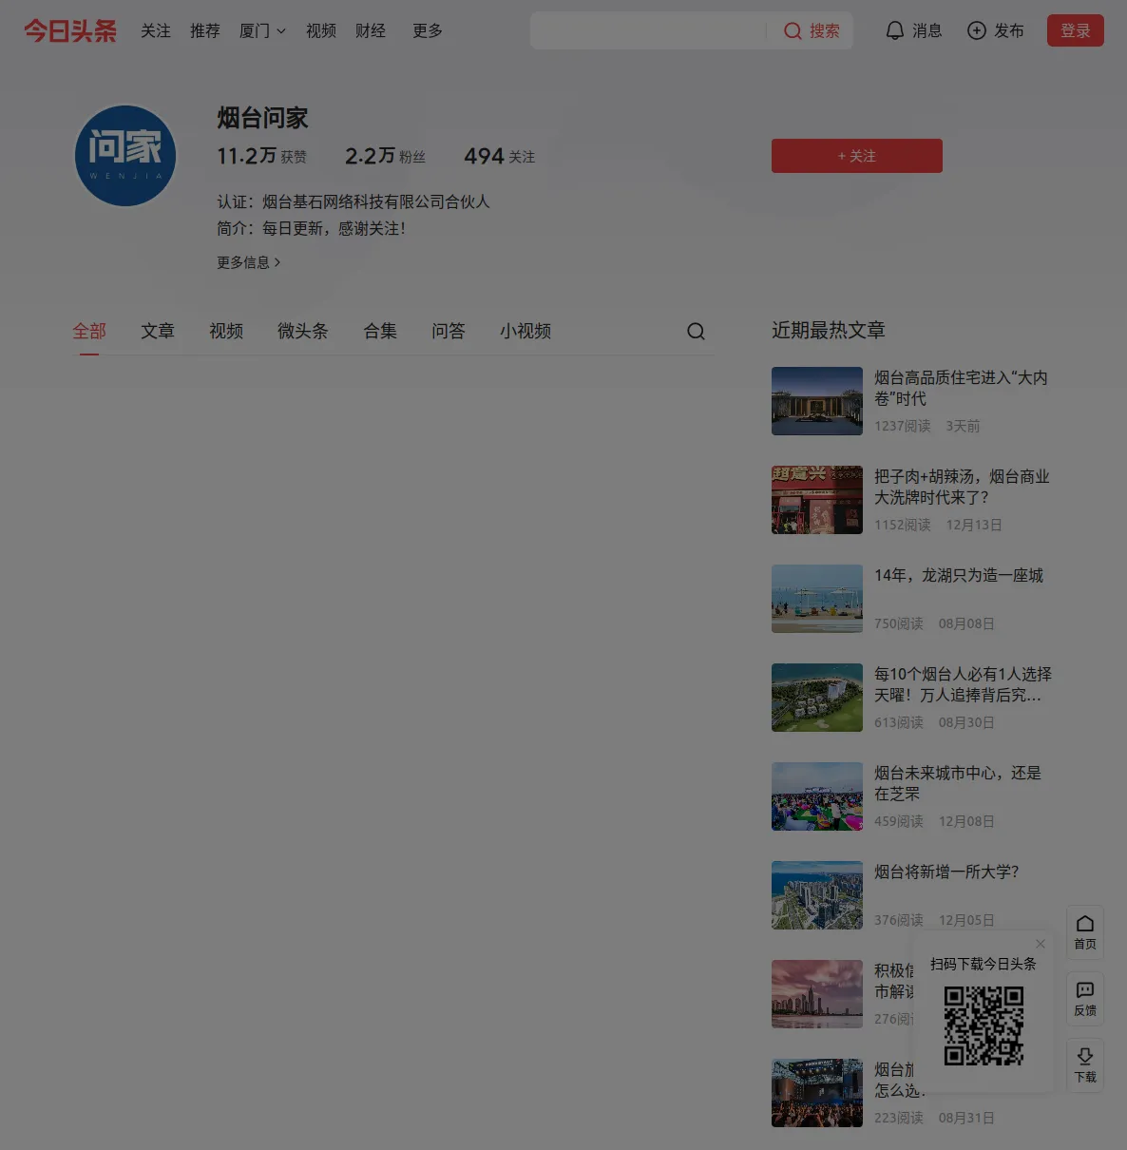Image resolution: width=1127 pixels, height=1150 pixels.
Task: Open article 烟台未来城市中心，还是在芝罘
Action: [x=958, y=783]
